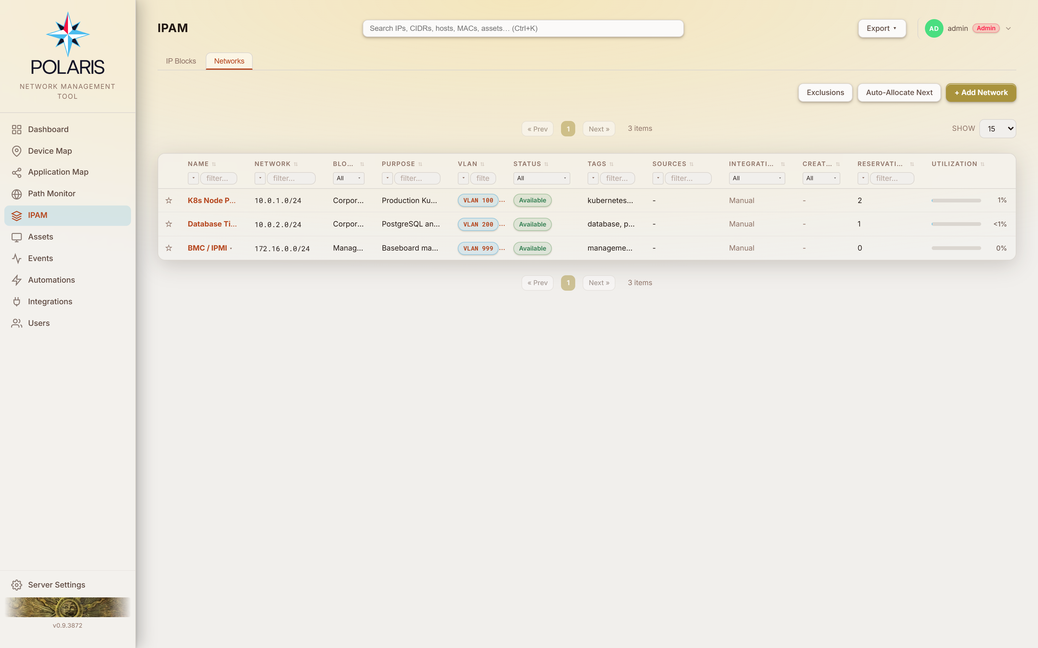Sort by Reservations column sort icon

(912, 164)
